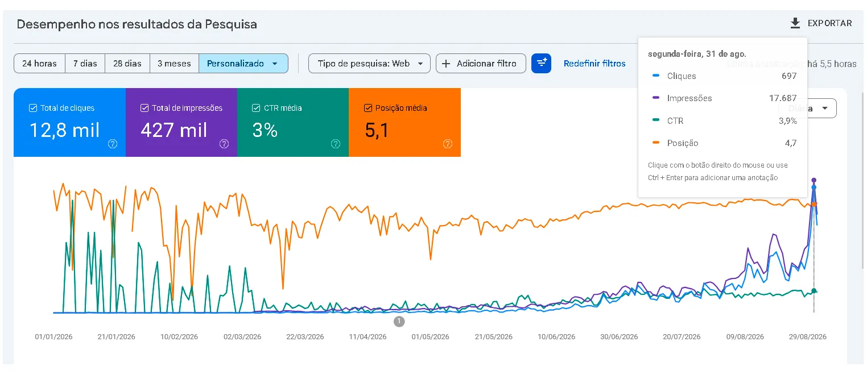This screenshot has height=375, width=867.
Task: Click the 29/08/2026 axis date label
Action: point(807,337)
